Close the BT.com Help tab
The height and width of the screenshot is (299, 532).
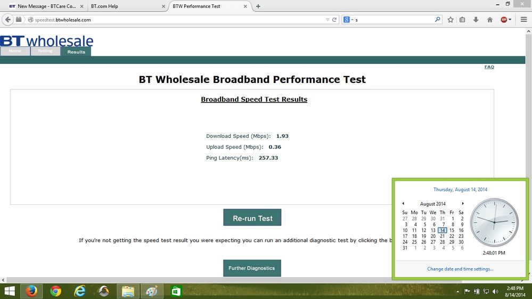point(163,6)
